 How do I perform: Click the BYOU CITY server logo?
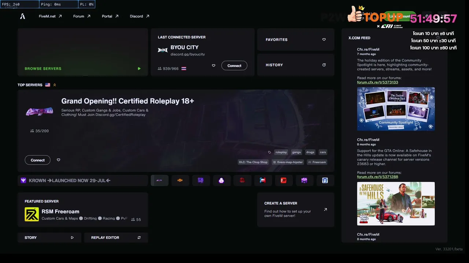[x=163, y=50]
